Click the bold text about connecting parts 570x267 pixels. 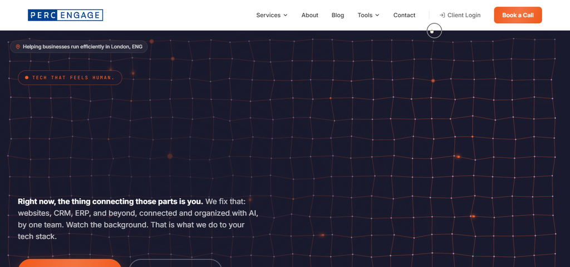[x=111, y=201]
